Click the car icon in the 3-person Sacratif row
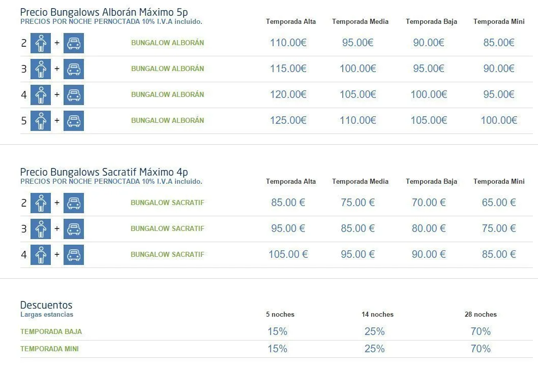The image size is (538, 368). click(73, 229)
